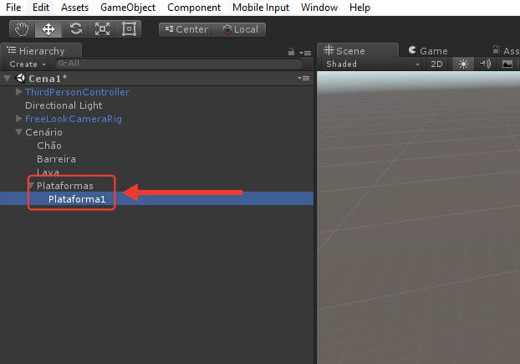Toggle the Center pivot mode button
The image size is (520, 364).
tap(186, 29)
